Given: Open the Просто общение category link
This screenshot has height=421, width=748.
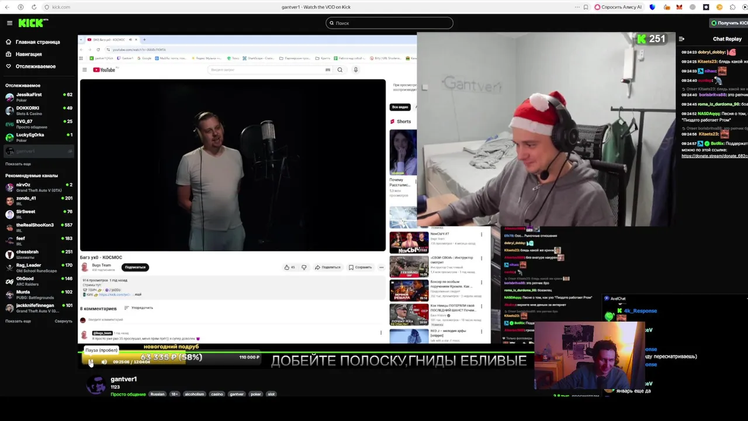Looking at the screenshot, I should 128,394.
